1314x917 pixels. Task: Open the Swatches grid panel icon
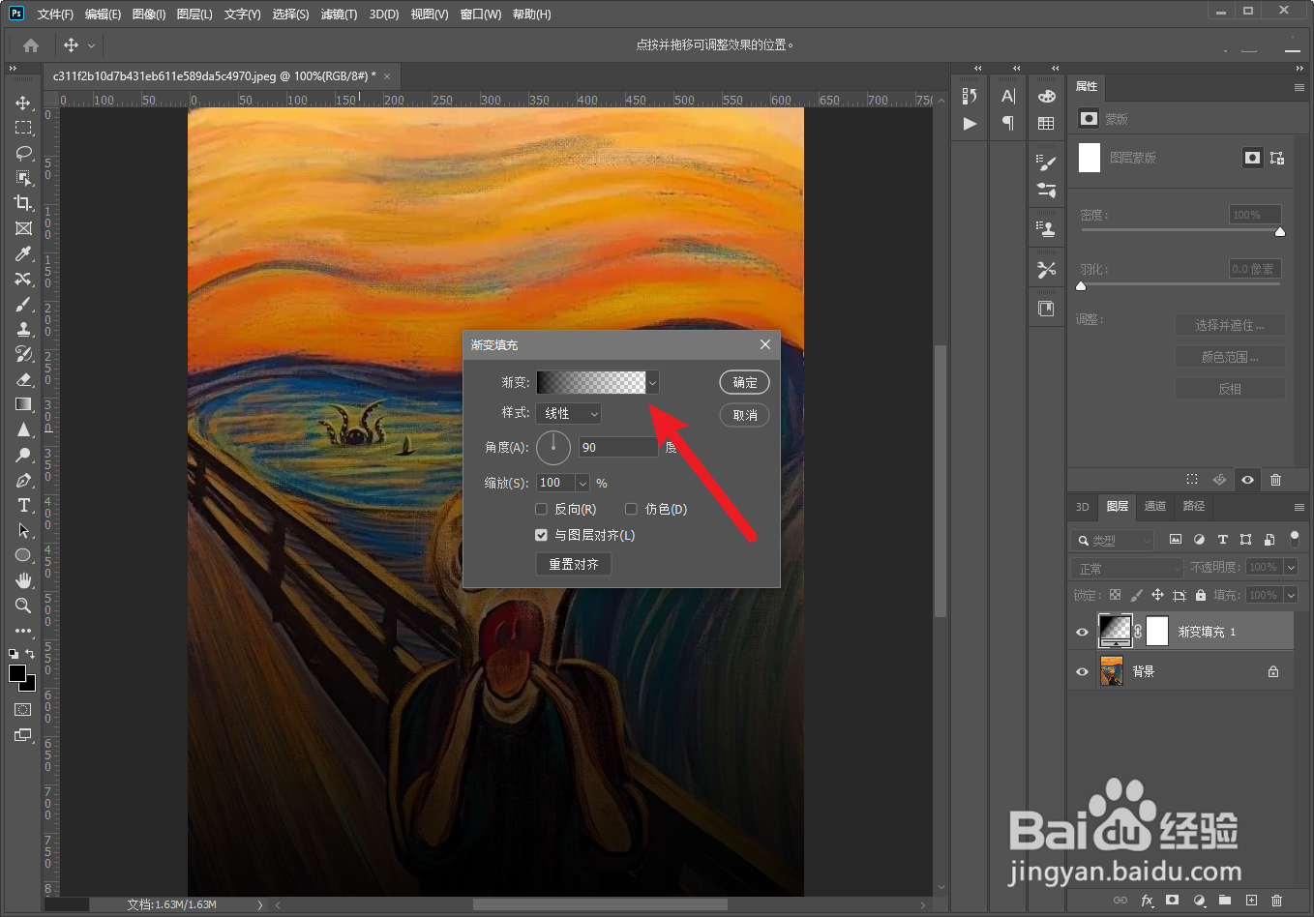pyautogui.click(x=1046, y=124)
